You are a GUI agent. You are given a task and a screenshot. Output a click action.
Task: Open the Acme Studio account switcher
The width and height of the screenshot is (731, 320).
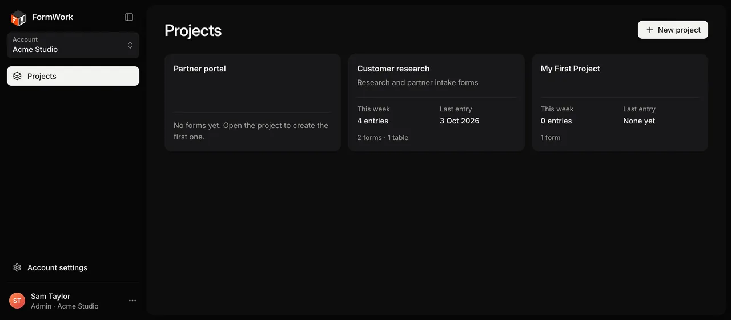click(73, 45)
